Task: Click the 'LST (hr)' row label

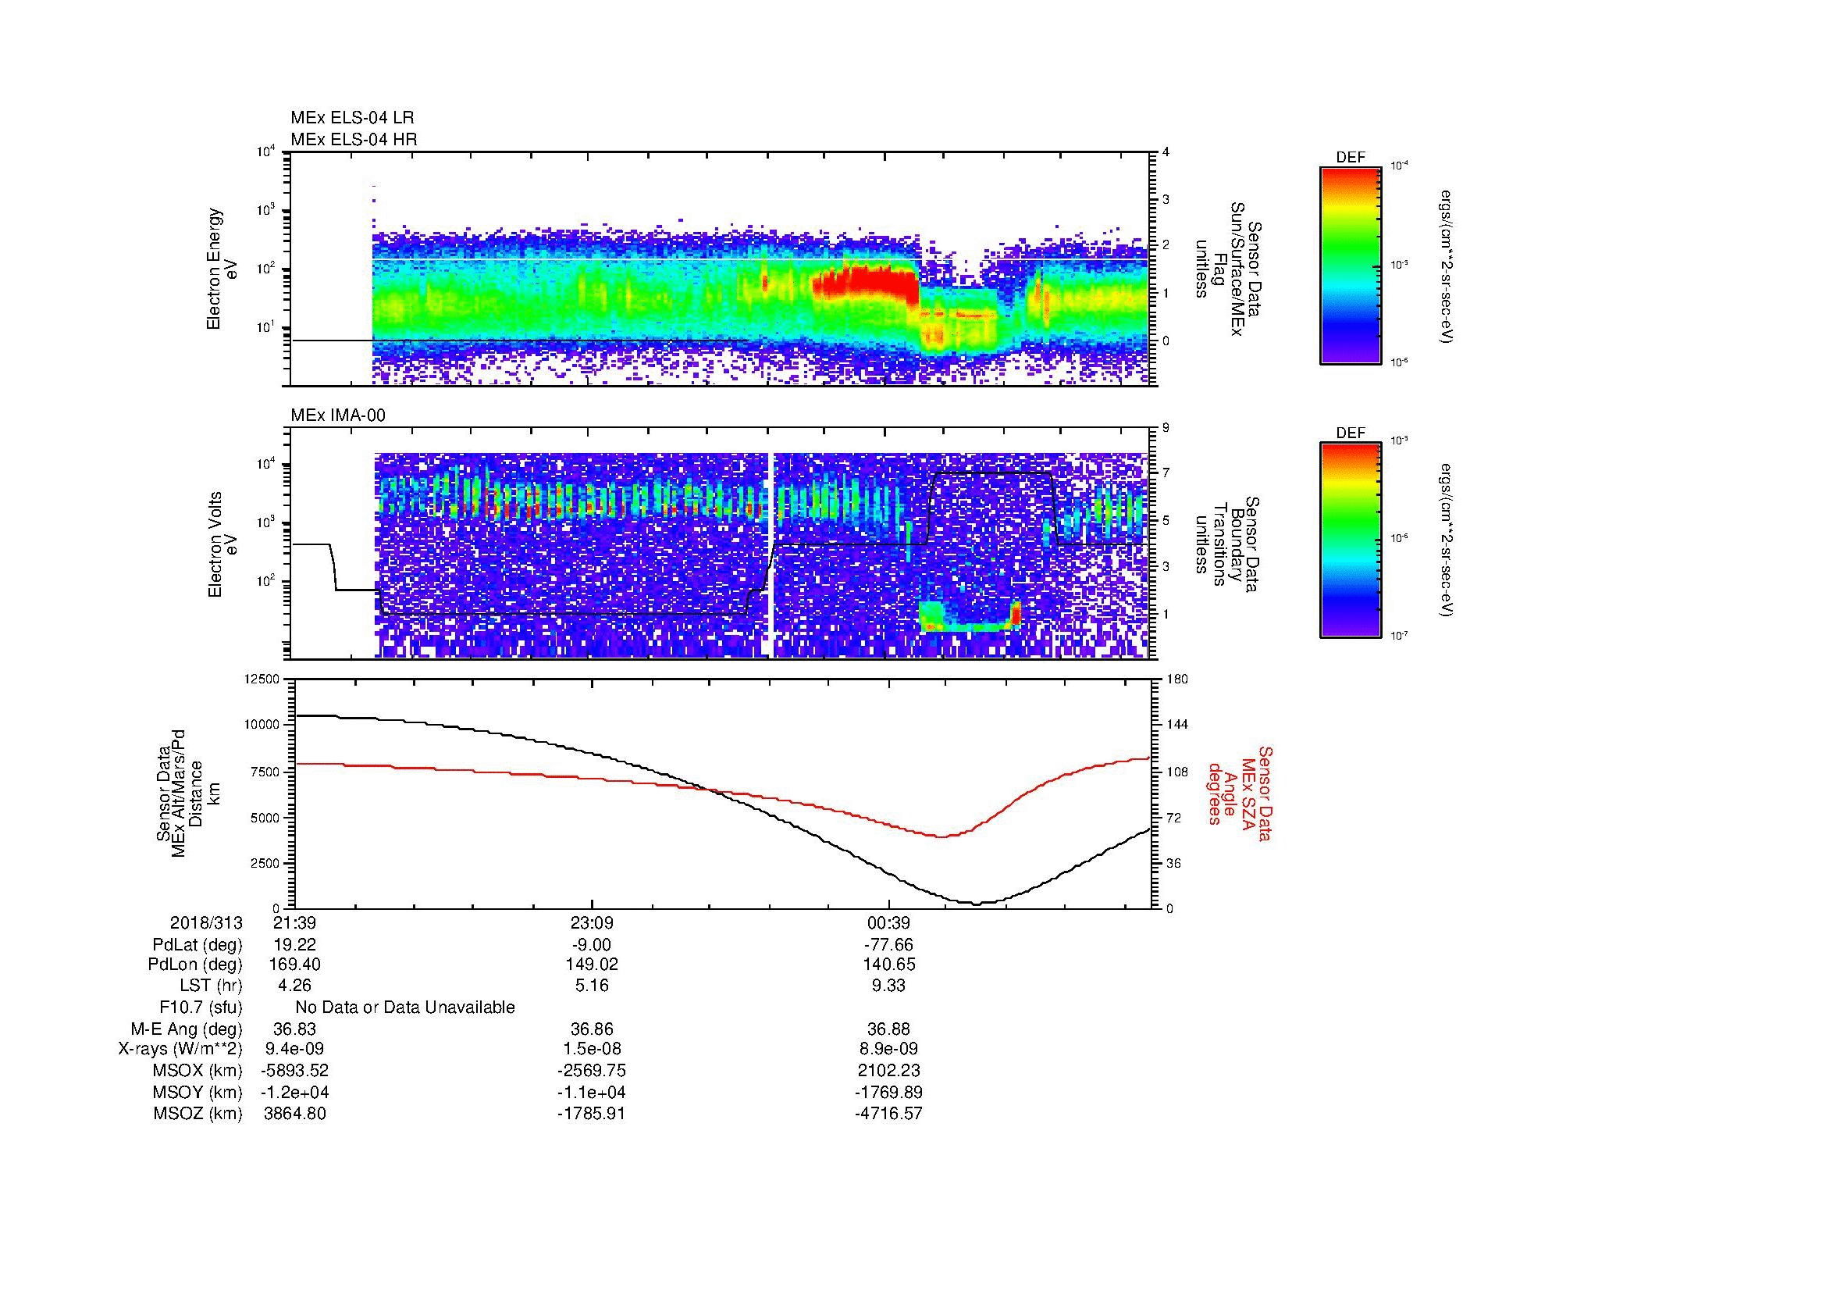Action: (x=211, y=986)
